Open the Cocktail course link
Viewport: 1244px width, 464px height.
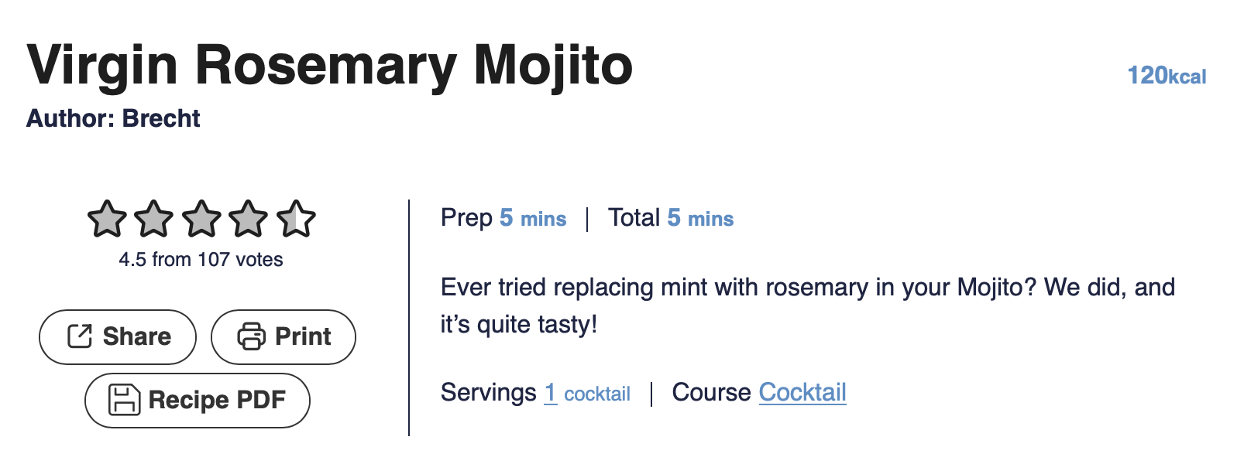coord(802,393)
